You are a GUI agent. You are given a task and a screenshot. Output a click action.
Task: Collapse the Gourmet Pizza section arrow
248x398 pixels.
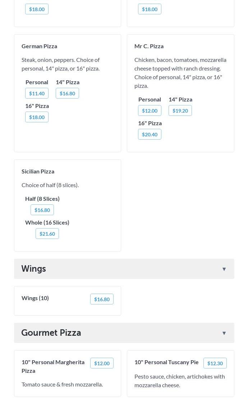(224, 333)
